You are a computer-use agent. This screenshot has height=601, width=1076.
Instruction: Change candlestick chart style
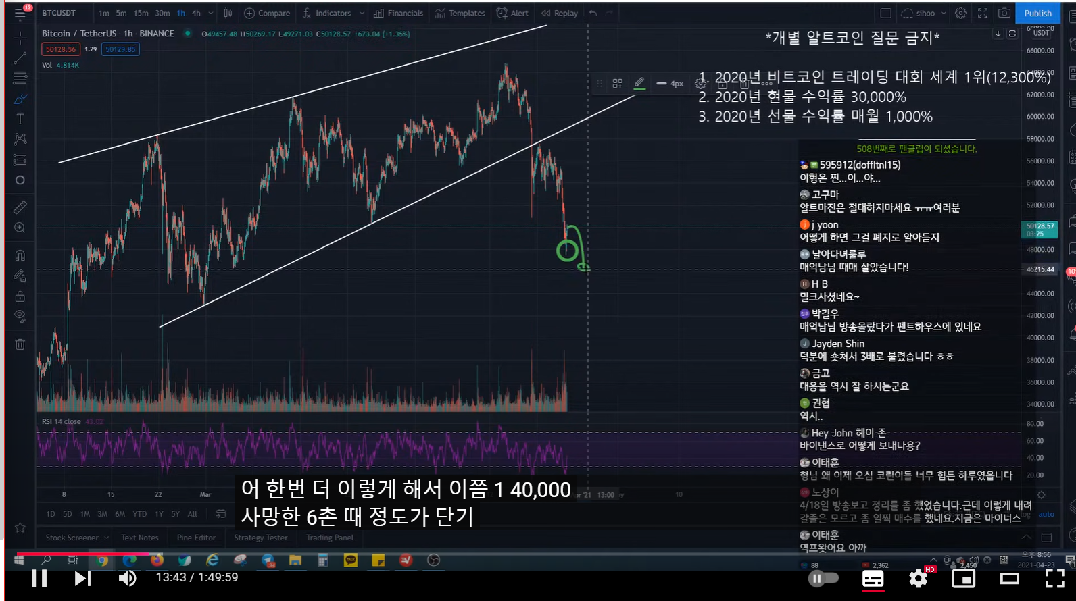228,13
